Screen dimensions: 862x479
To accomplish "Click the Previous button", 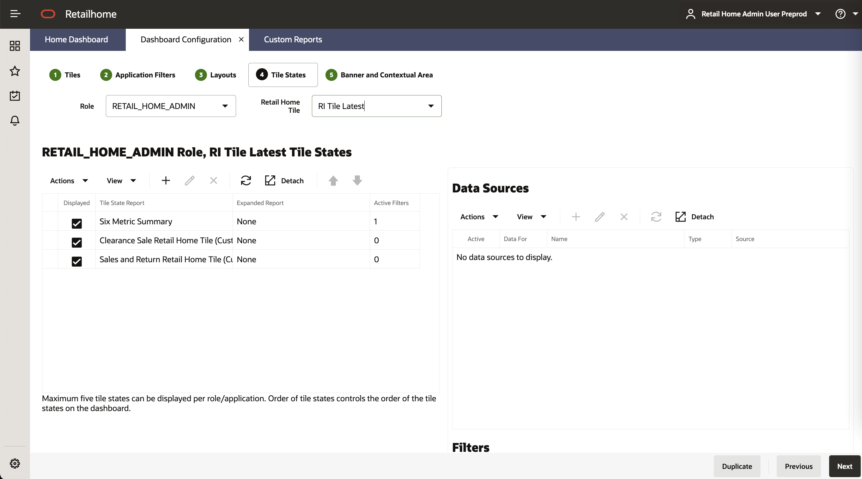I will (x=798, y=466).
